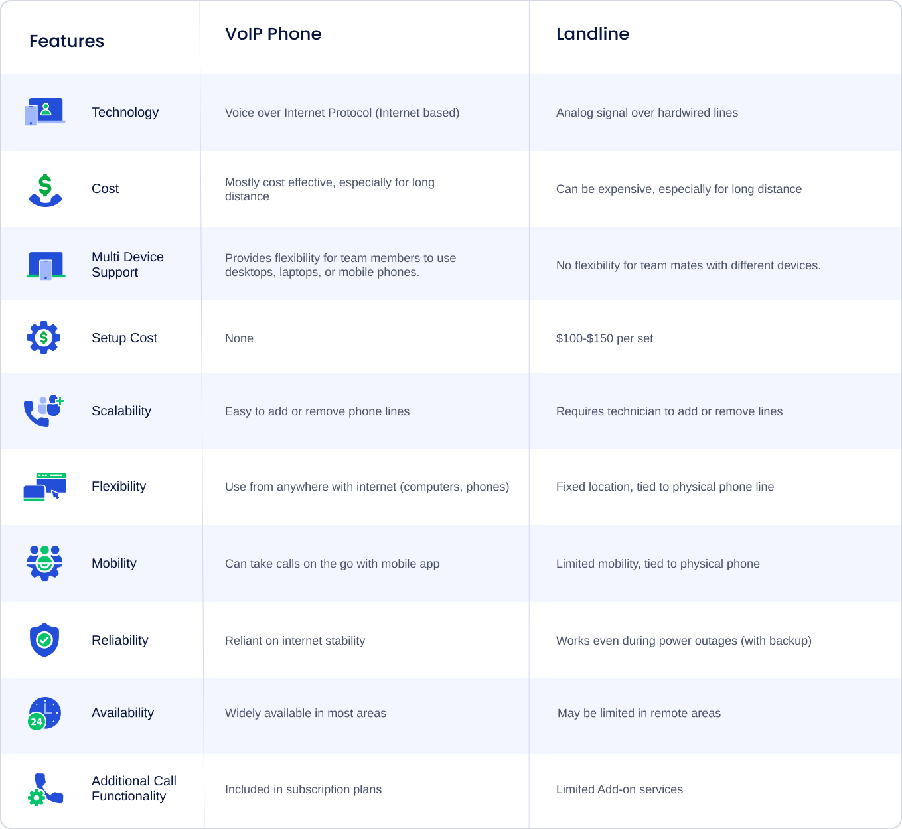Click the "$100-$150 per set" cell
902x829 pixels.
pos(604,338)
